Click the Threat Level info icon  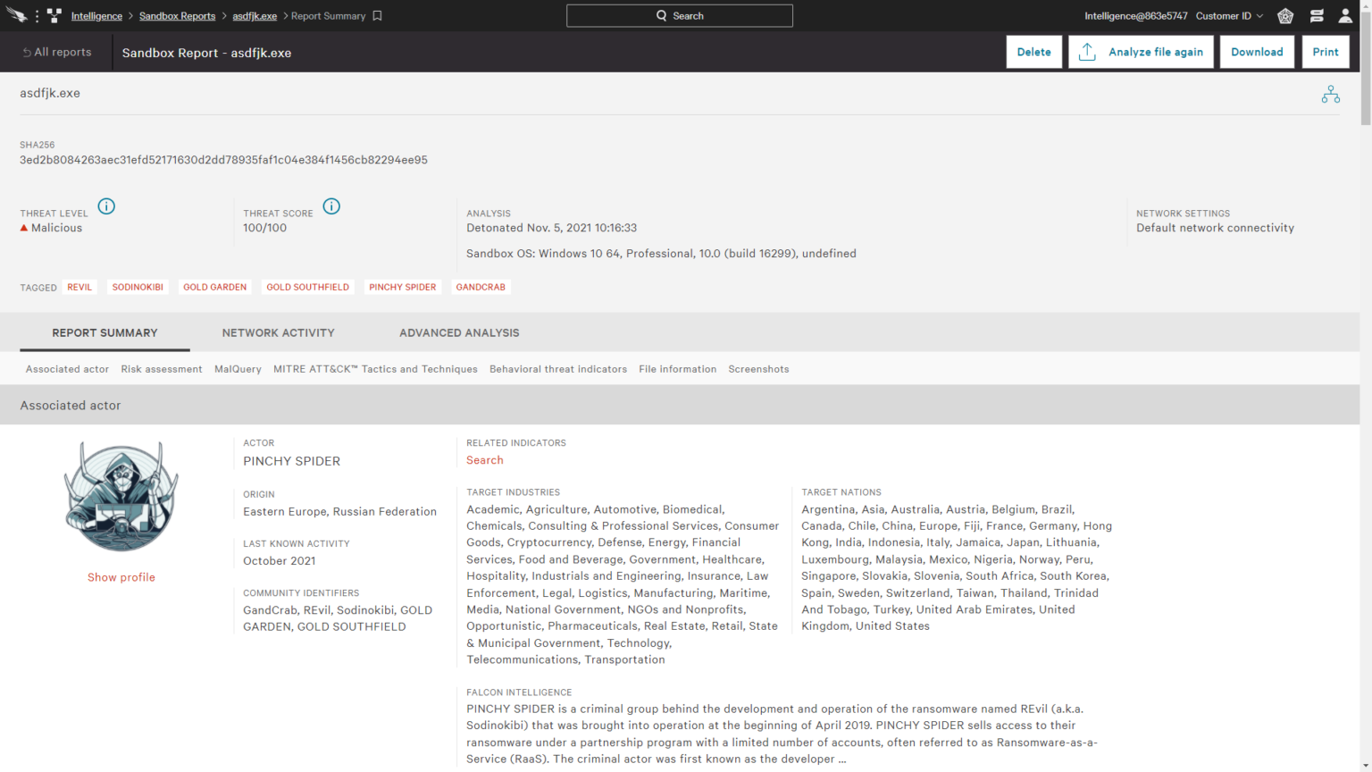pos(106,206)
